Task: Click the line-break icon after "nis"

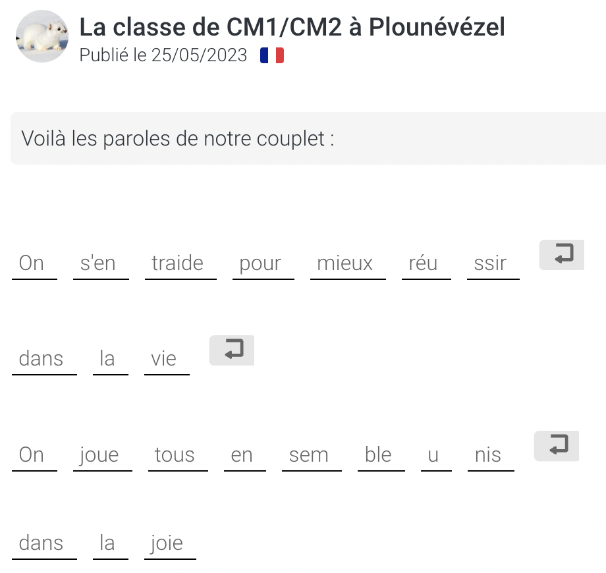Action: coord(556,446)
